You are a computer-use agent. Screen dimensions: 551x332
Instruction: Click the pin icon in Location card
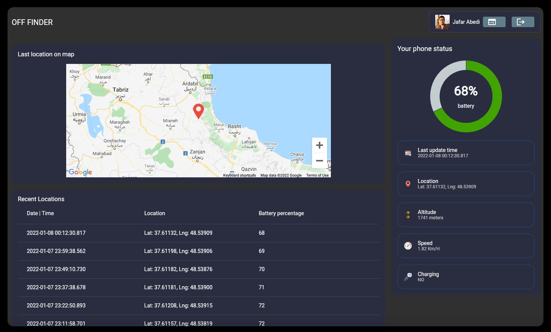point(408,184)
